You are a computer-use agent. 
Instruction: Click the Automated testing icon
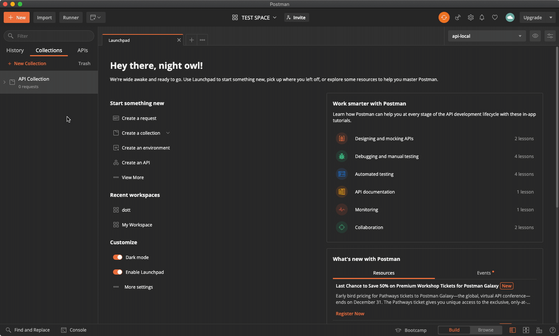[342, 174]
